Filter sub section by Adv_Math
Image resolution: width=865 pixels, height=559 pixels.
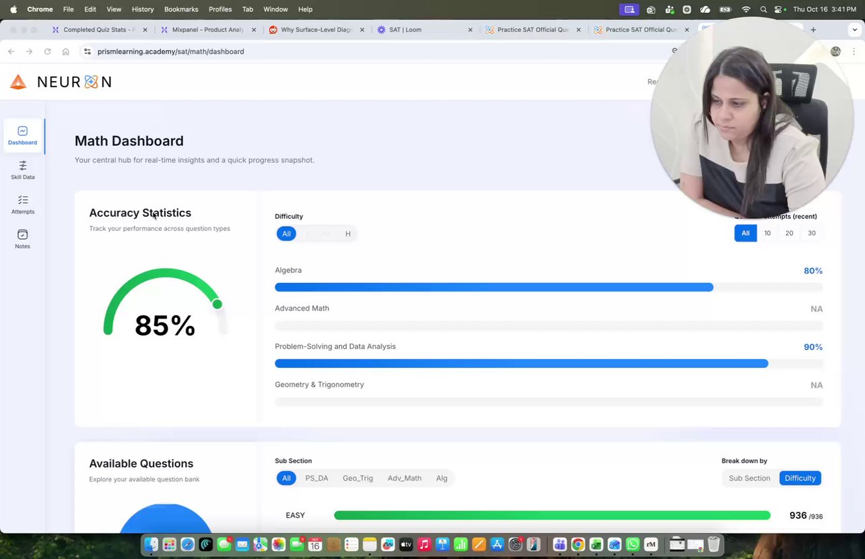click(404, 478)
